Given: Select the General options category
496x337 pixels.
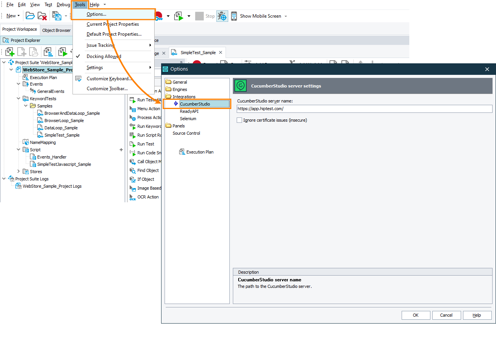Looking at the screenshot, I should (180, 82).
